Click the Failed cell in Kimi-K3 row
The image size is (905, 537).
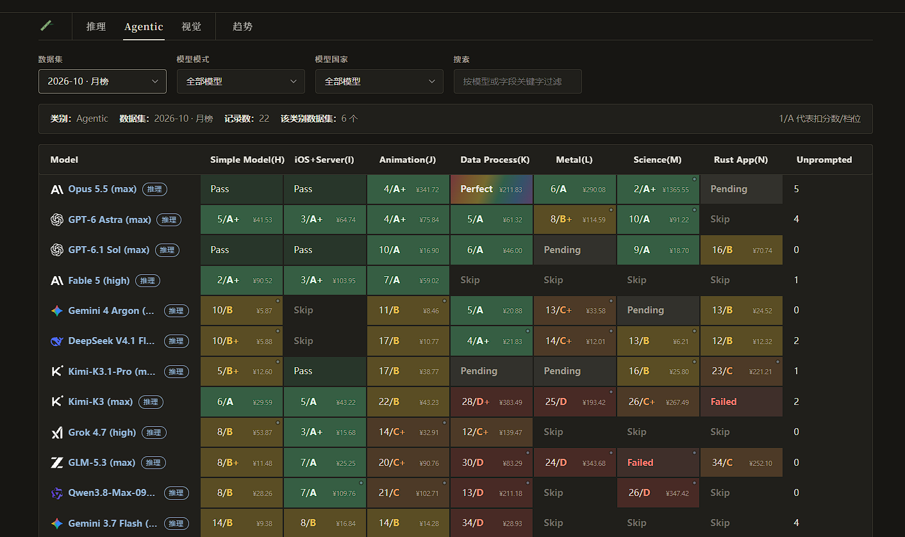tap(742, 402)
